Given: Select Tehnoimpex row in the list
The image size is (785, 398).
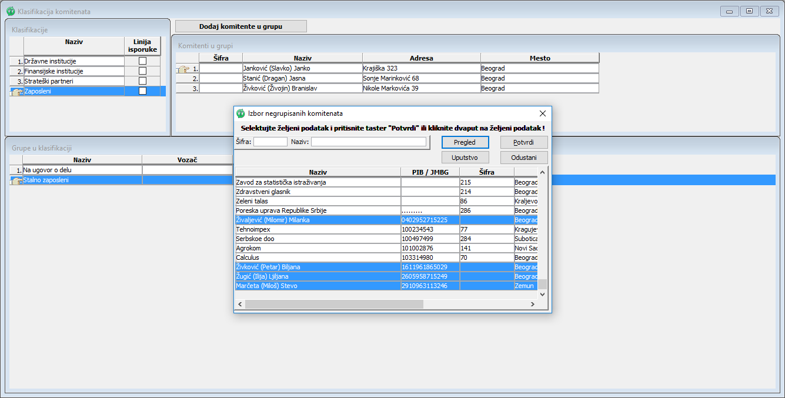Looking at the screenshot, I should (x=318, y=229).
